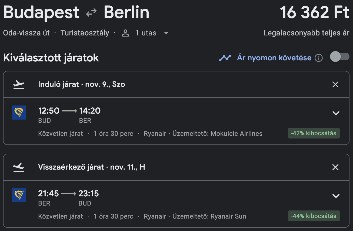Expand details of the 12:50 BUD–BER flight

tap(336, 113)
